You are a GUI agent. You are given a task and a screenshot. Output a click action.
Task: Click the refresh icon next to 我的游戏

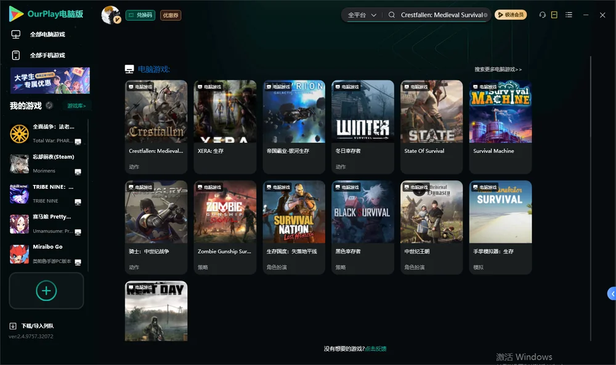[49, 105]
